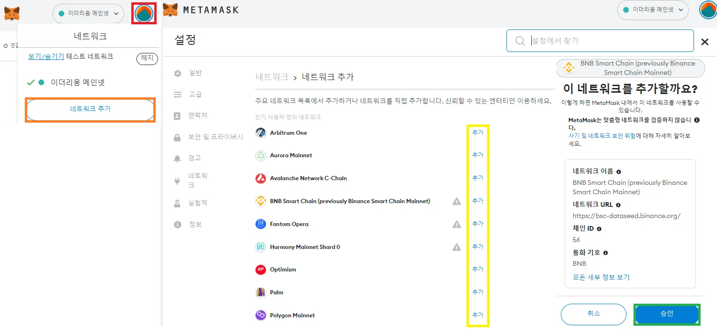Image resolution: width=717 pixels, height=329 pixels.
Task: Open the General settings tab
Action: [196, 73]
